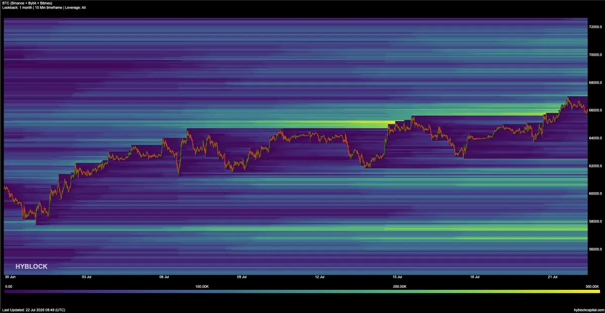
Task: Click the liquidation color scale gradient bar
Action: pos(302,291)
